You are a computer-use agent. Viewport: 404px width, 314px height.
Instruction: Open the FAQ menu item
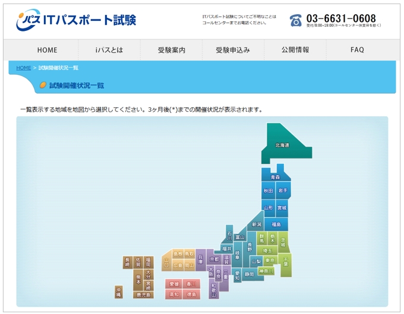(x=358, y=50)
